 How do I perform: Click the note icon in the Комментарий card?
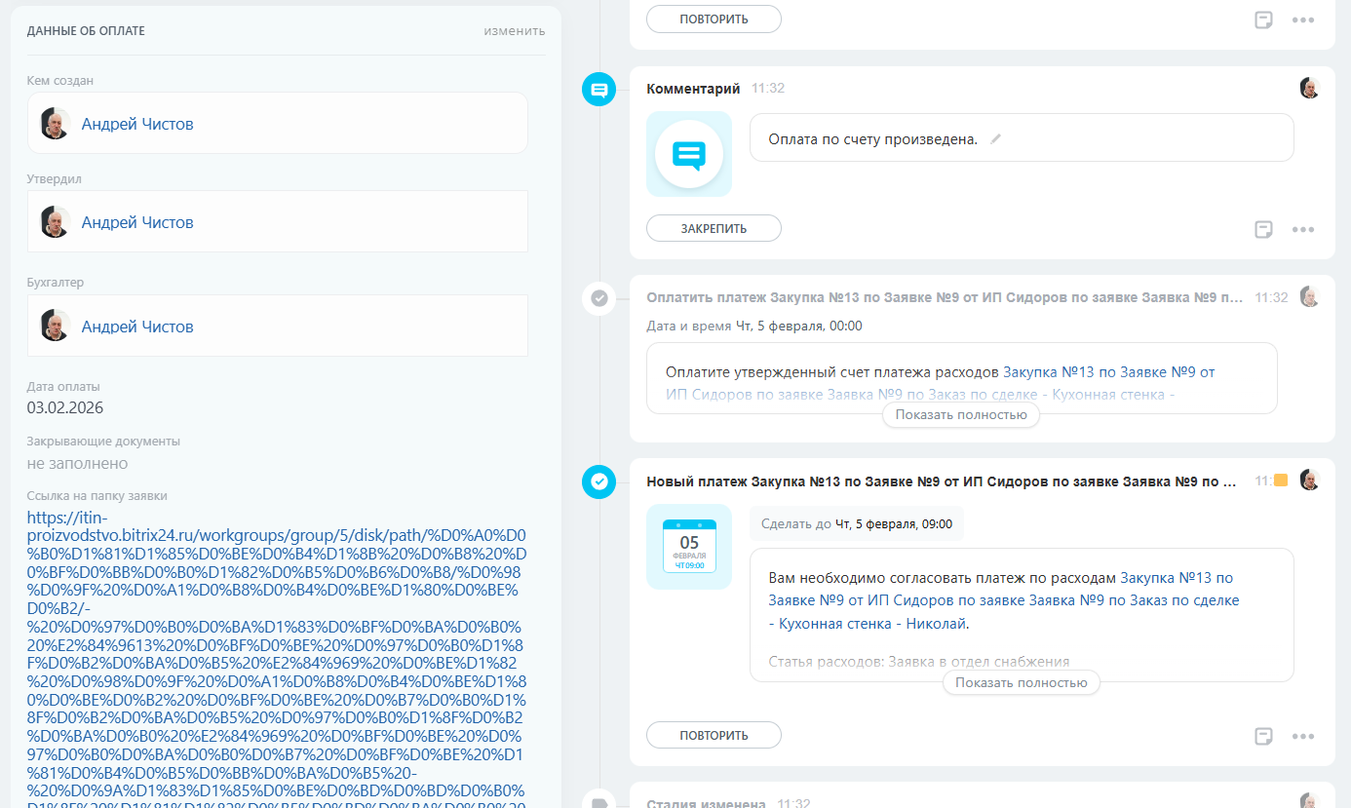point(1263,230)
